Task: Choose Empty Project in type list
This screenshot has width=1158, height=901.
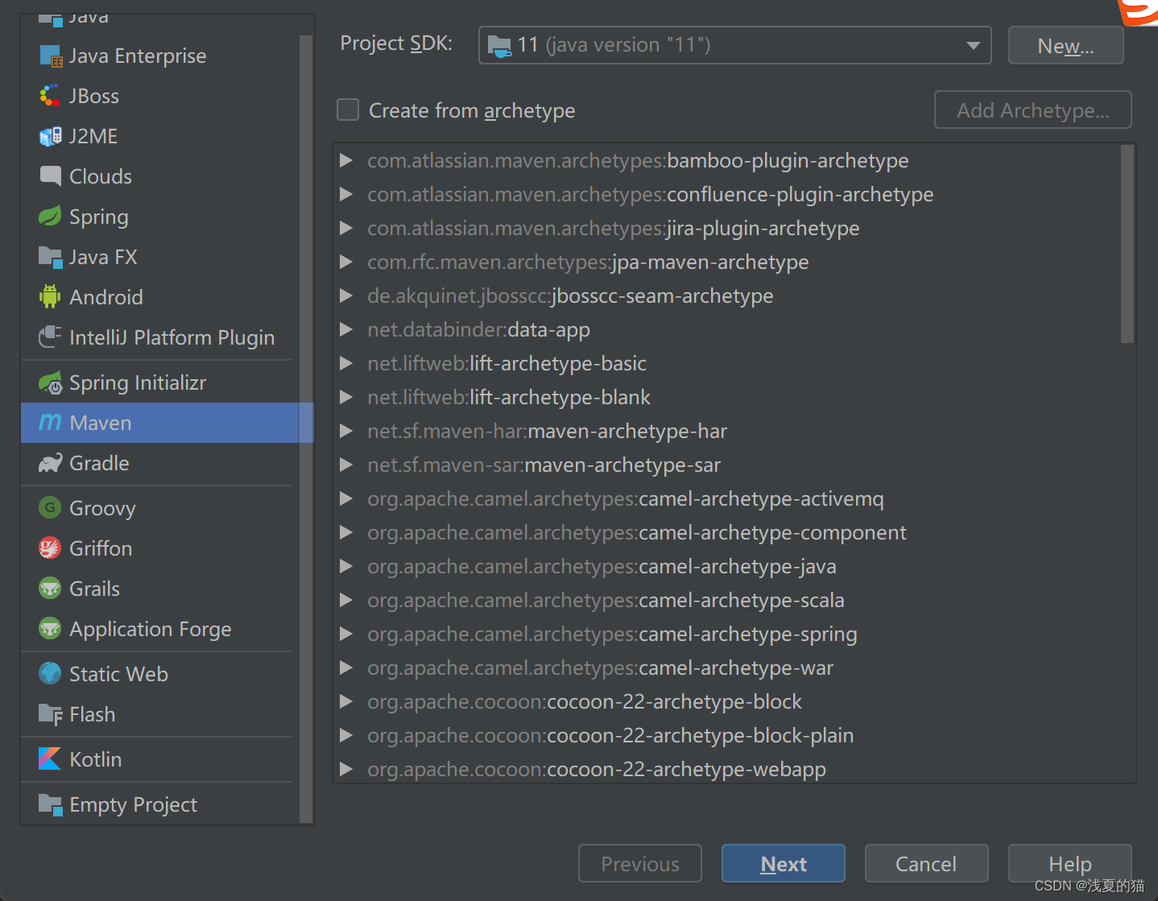Action: point(159,804)
